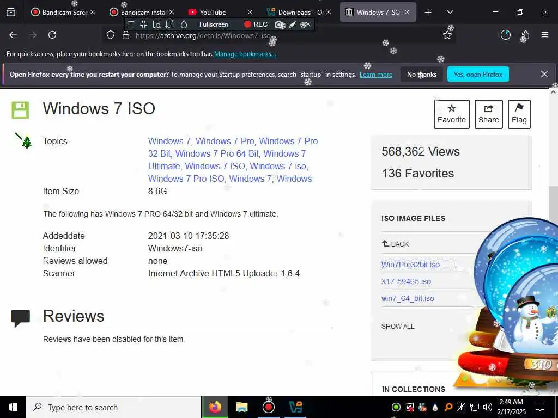Decline with the No thanks button
Viewport: 558px width, 418px height.
[x=422, y=74]
